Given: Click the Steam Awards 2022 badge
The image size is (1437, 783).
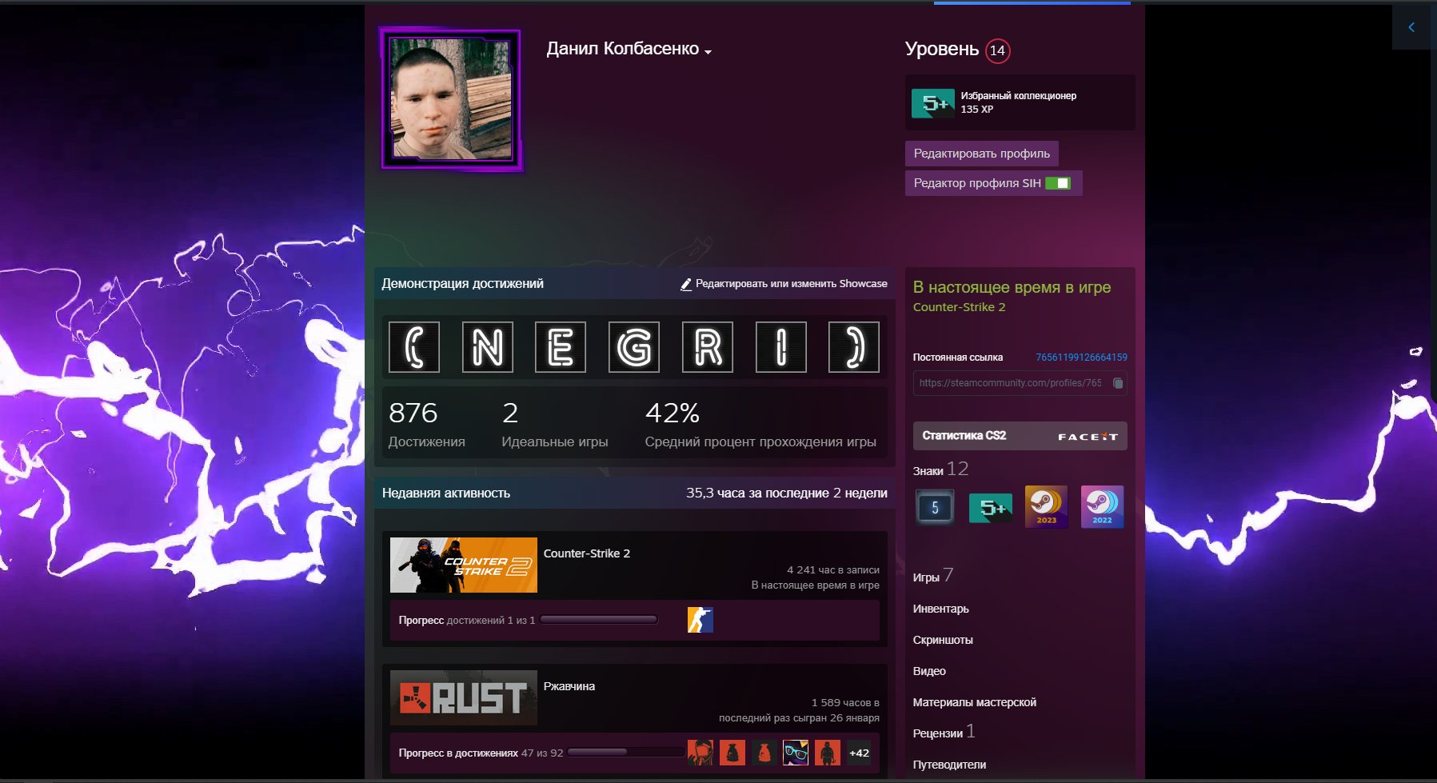Looking at the screenshot, I should [1102, 507].
